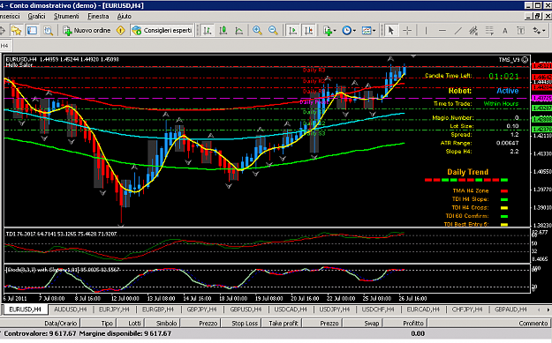Click the 'Controvalore: 9 617.67' balance text
The width and height of the screenshot is (552, 343).
40,333
